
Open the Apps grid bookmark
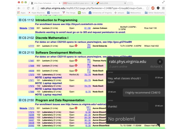tap(21, 13)
